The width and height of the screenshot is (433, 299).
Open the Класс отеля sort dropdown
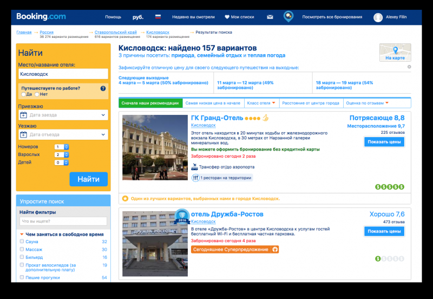point(261,103)
